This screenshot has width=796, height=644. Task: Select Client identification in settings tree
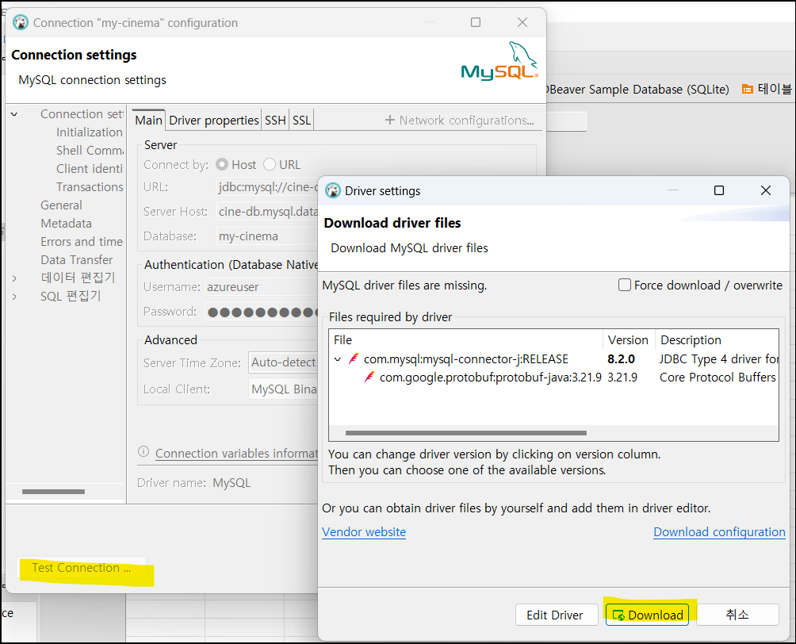pos(90,169)
